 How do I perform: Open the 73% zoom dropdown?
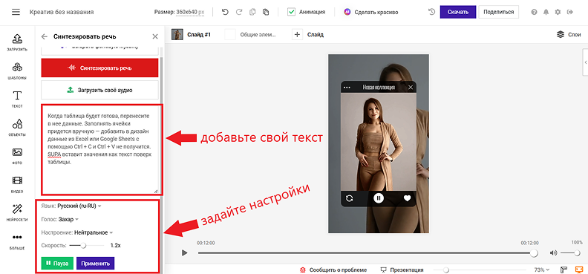(x=541, y=270)
